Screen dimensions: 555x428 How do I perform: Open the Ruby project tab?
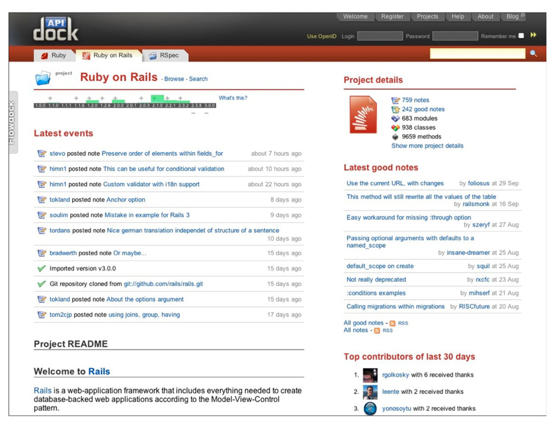54,56
